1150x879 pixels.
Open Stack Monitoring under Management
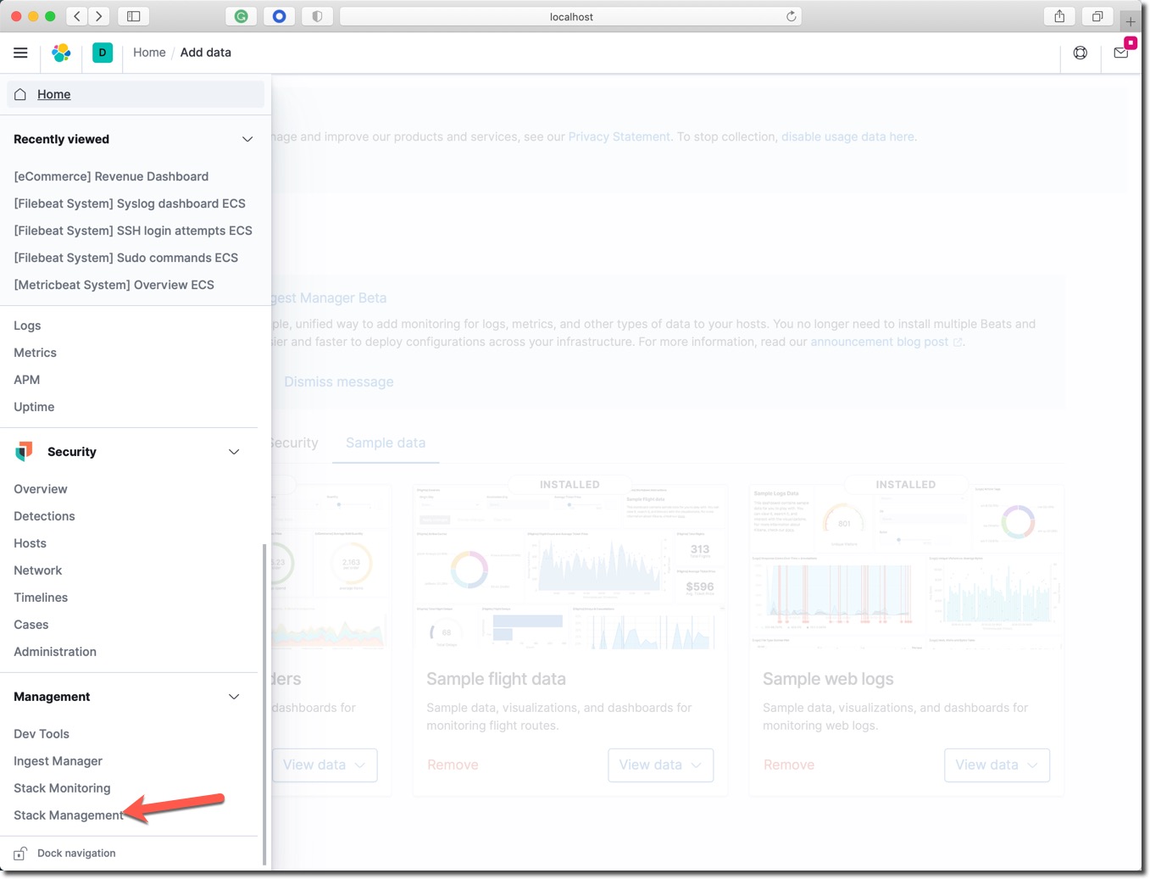coord(62,788)
